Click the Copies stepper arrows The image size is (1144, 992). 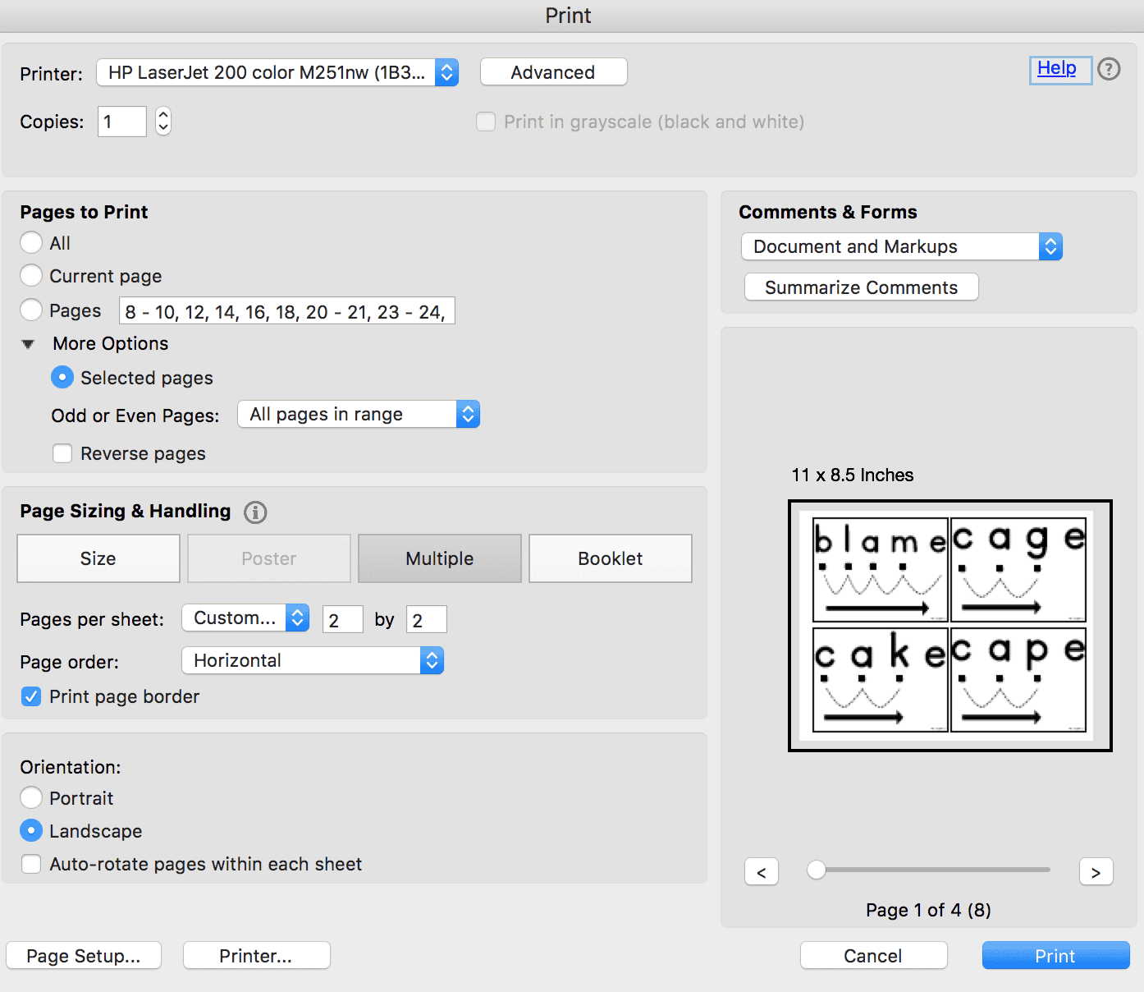tap(163, 122)
